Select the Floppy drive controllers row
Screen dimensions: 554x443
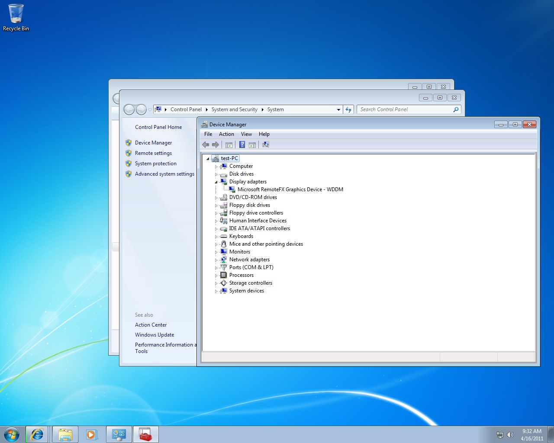coord(256,213)
